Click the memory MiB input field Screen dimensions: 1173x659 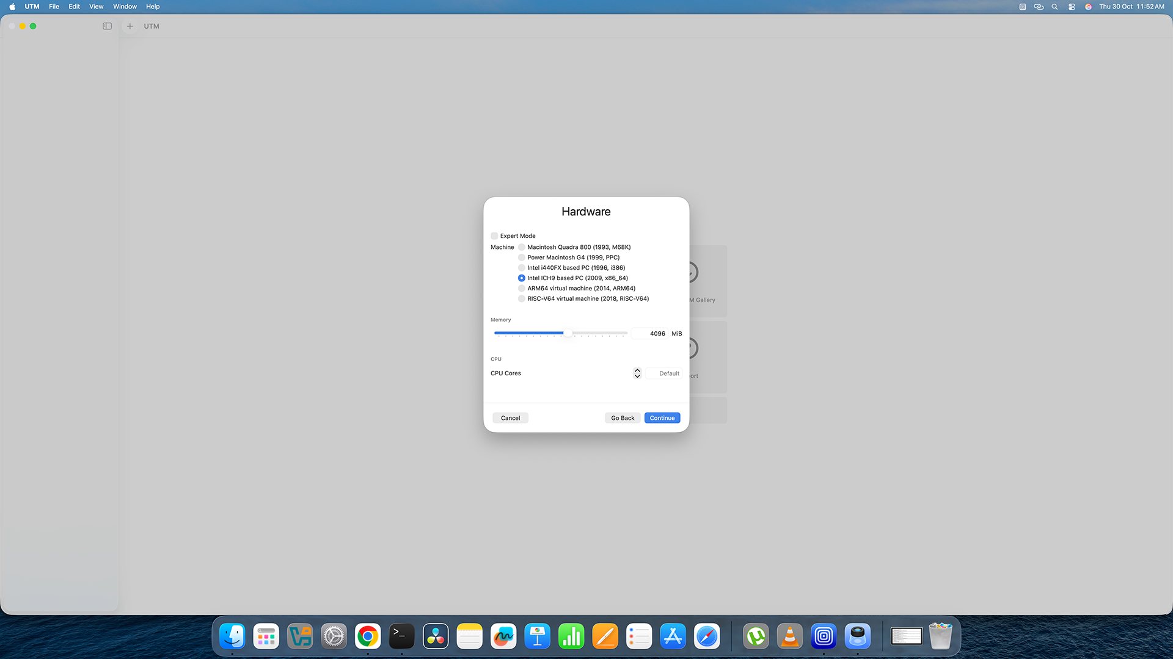tap(650, 334)
